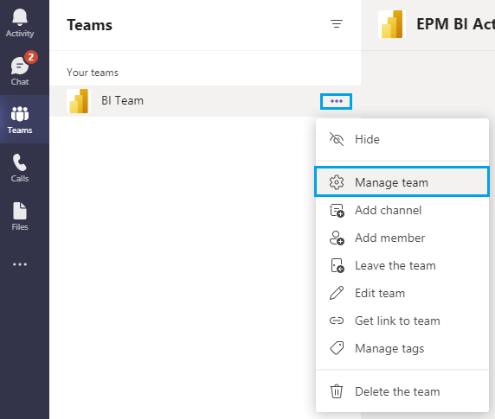This screenshot has width=495, height=419.
Task: Open more options ellipsis for BI Team
Action: (x=337, y=101)
